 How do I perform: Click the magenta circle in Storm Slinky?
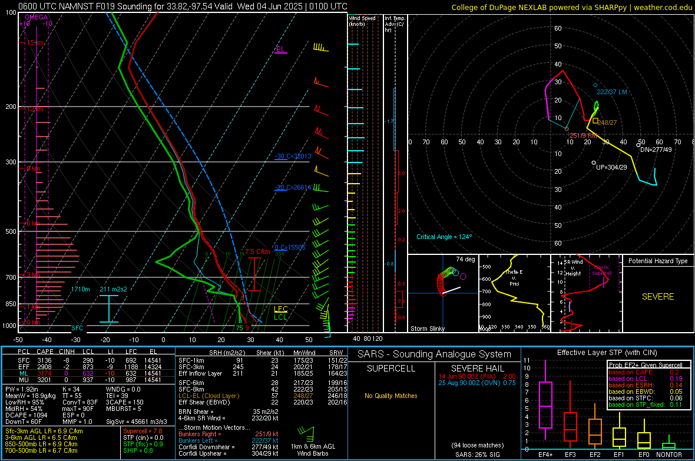click(x=463, y=277)
